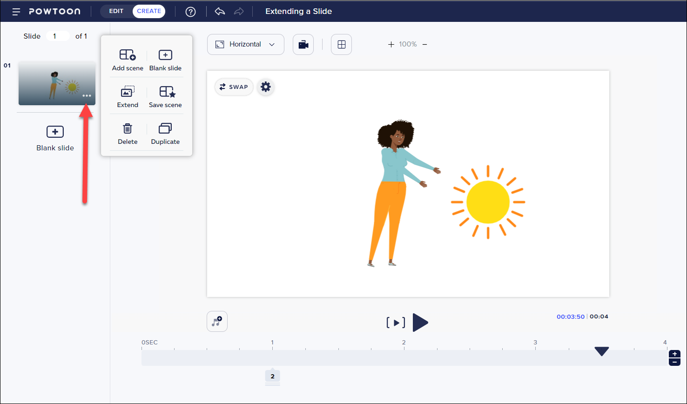Expand the Horizontal orientation dropdown
Image resolution: width=687 pixels, height=404 pixels.
pyautogui.click(x=245, y=45)
